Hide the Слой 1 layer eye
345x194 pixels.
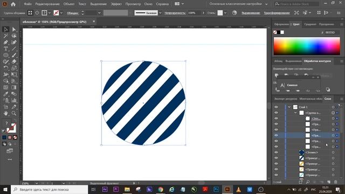[276, 107]
